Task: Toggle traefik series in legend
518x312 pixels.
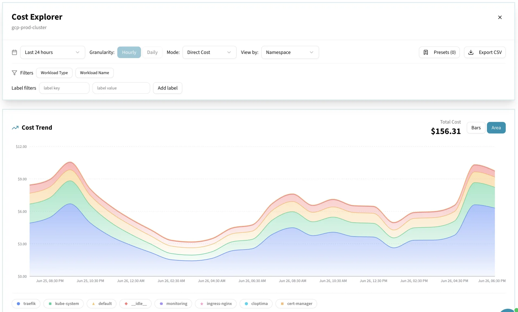Action: coord(26,304)
